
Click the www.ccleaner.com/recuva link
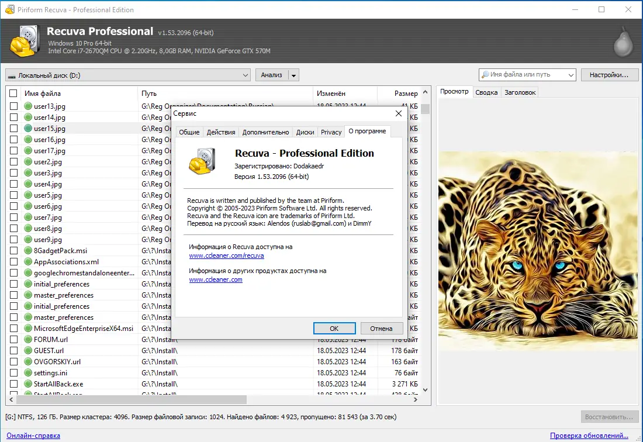point(226,255)
